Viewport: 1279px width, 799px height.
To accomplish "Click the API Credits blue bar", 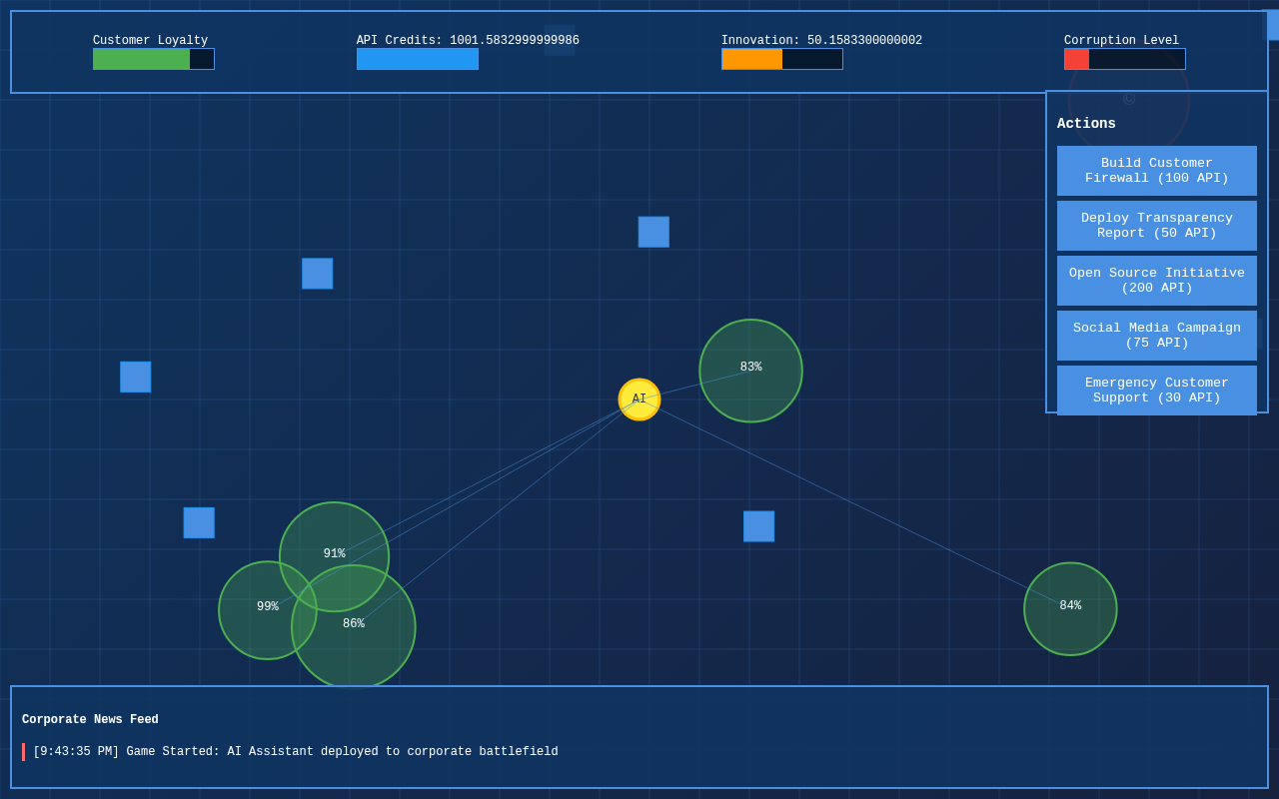I will pos(417,59).
